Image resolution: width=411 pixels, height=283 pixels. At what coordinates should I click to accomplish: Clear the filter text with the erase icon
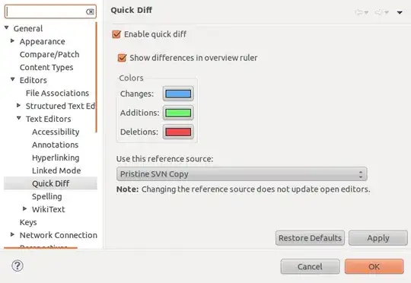(90, 12)
